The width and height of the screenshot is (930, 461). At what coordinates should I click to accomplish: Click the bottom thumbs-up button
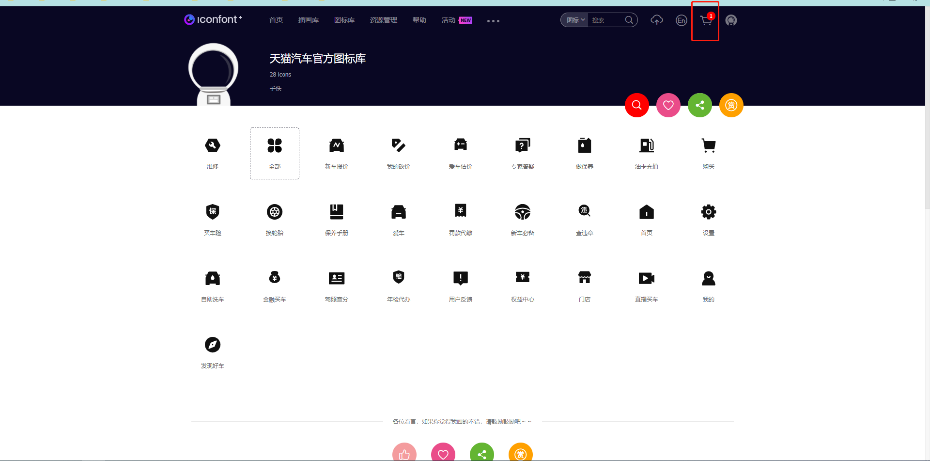[404, 453]
